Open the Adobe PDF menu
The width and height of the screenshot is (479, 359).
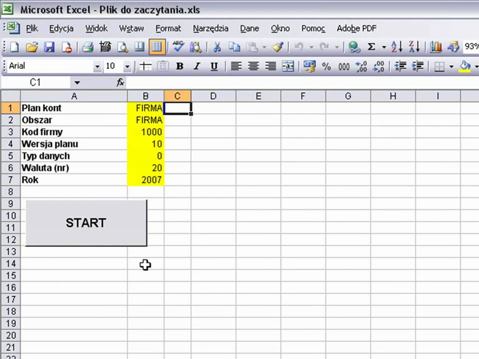pos(356,28)
